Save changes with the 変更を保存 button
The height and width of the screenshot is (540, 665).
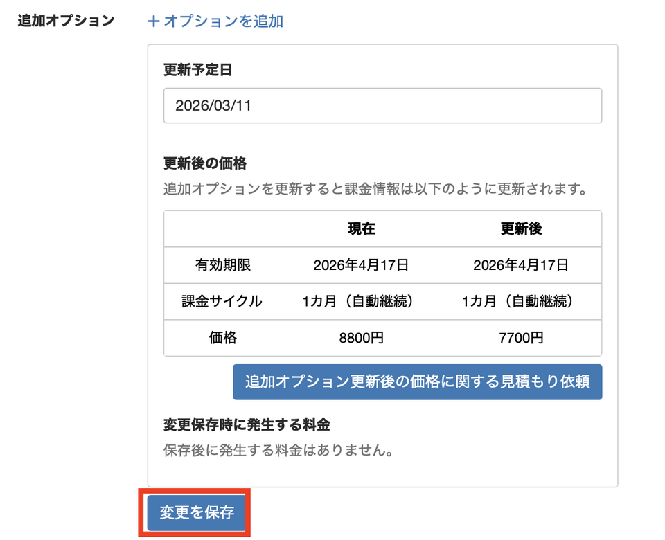tap(197, 513)
